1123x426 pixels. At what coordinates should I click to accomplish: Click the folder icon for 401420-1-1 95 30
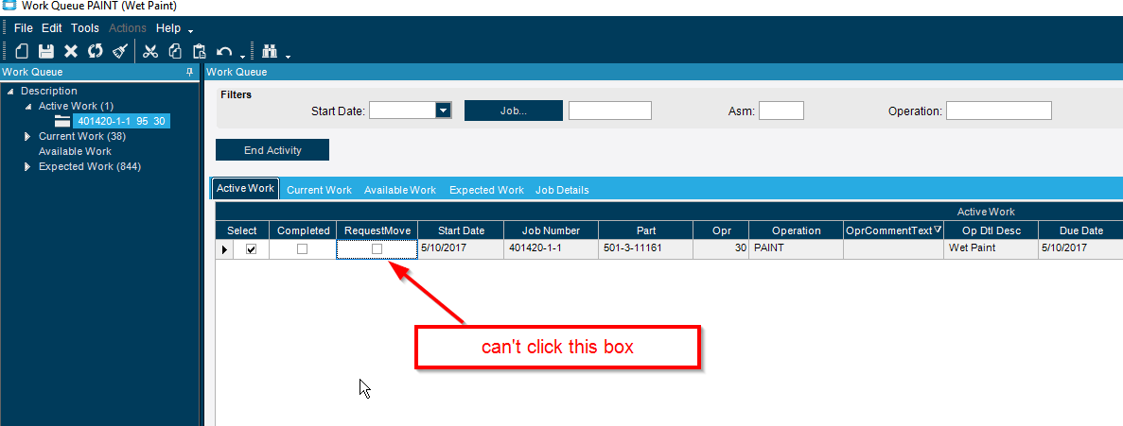point(62,121)
